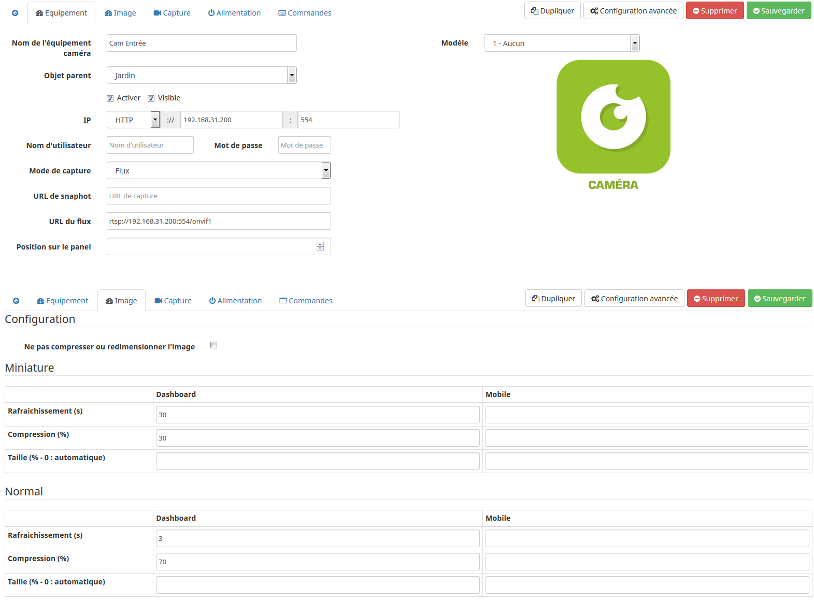
Task: Click the Mot de passe field
Action: pos(305,145)
